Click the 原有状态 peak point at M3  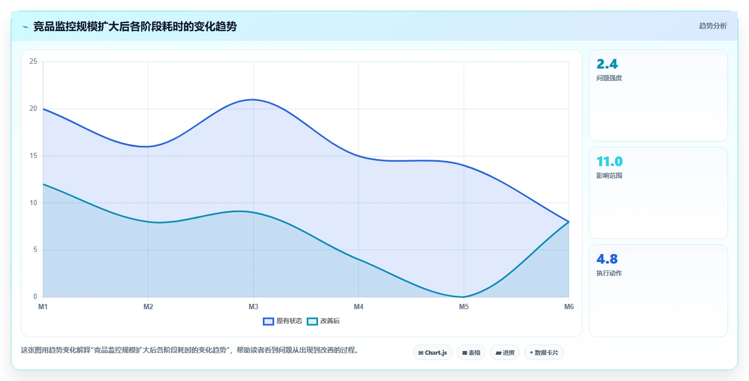coord(253,100)
